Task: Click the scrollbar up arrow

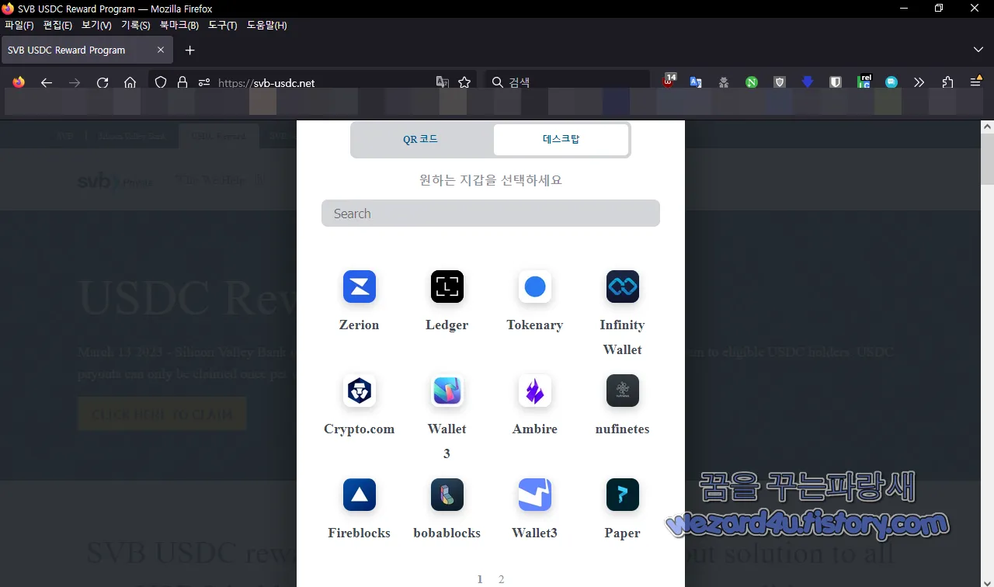Action: click(987, 127)
